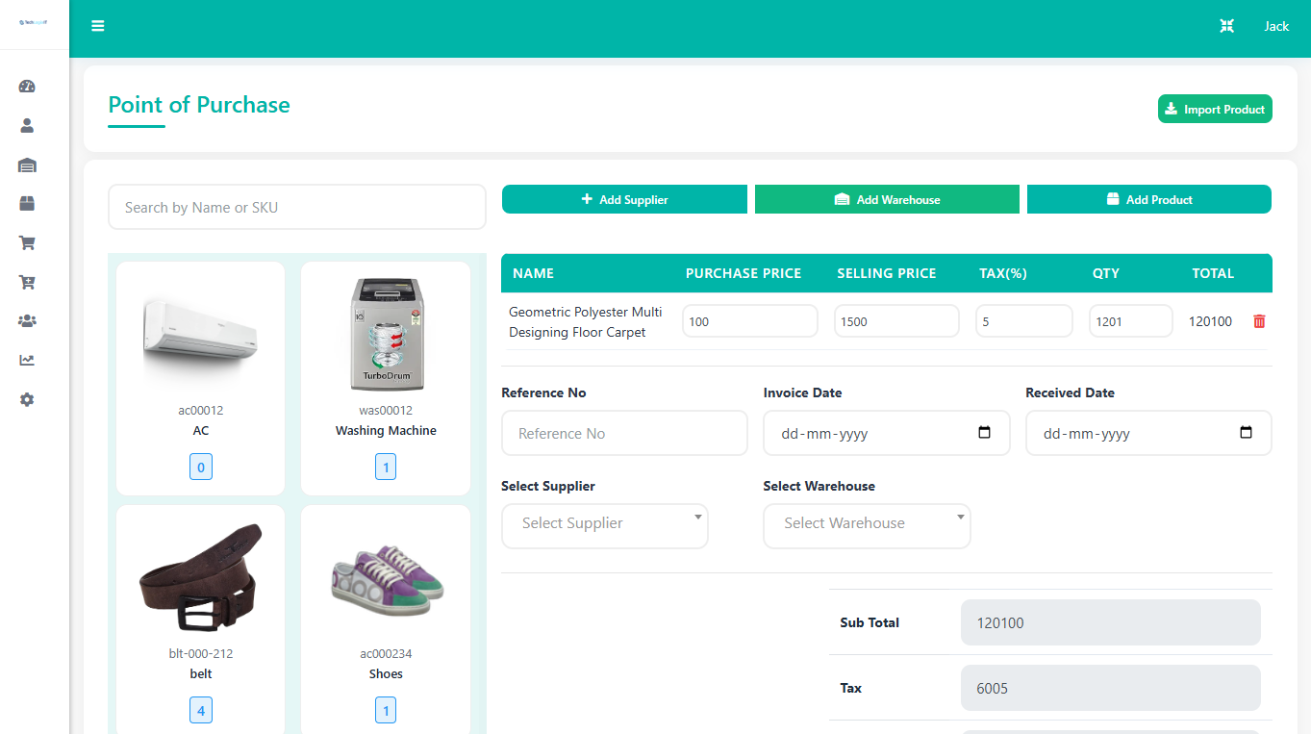The height and width of the screenshot is (734, 1311).
Task: Open the dashboard gauge icon in sidebar
Action: [x=27, y=87]
